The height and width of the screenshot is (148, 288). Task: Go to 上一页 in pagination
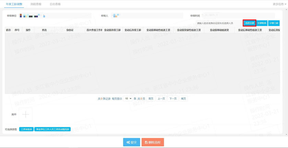click(161, 98)
